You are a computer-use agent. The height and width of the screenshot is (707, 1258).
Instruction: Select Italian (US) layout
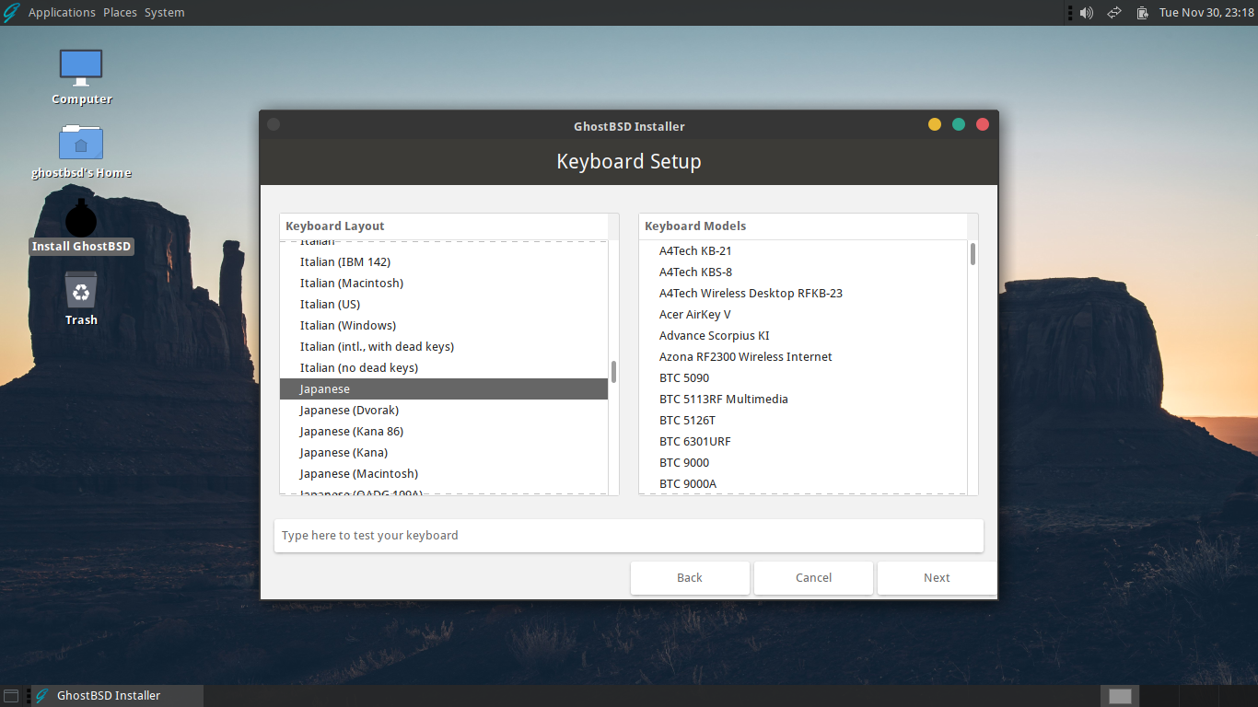(x=444, y=305)
